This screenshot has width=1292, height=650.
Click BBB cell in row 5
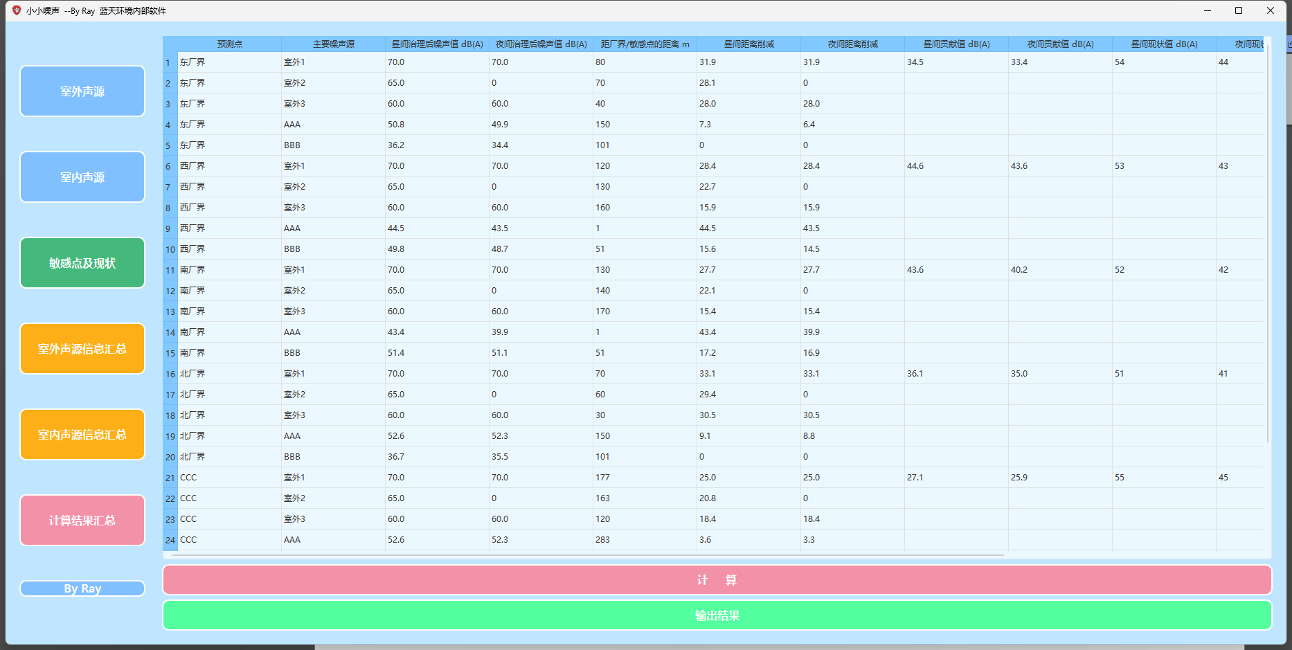click(x=333, y=145)
